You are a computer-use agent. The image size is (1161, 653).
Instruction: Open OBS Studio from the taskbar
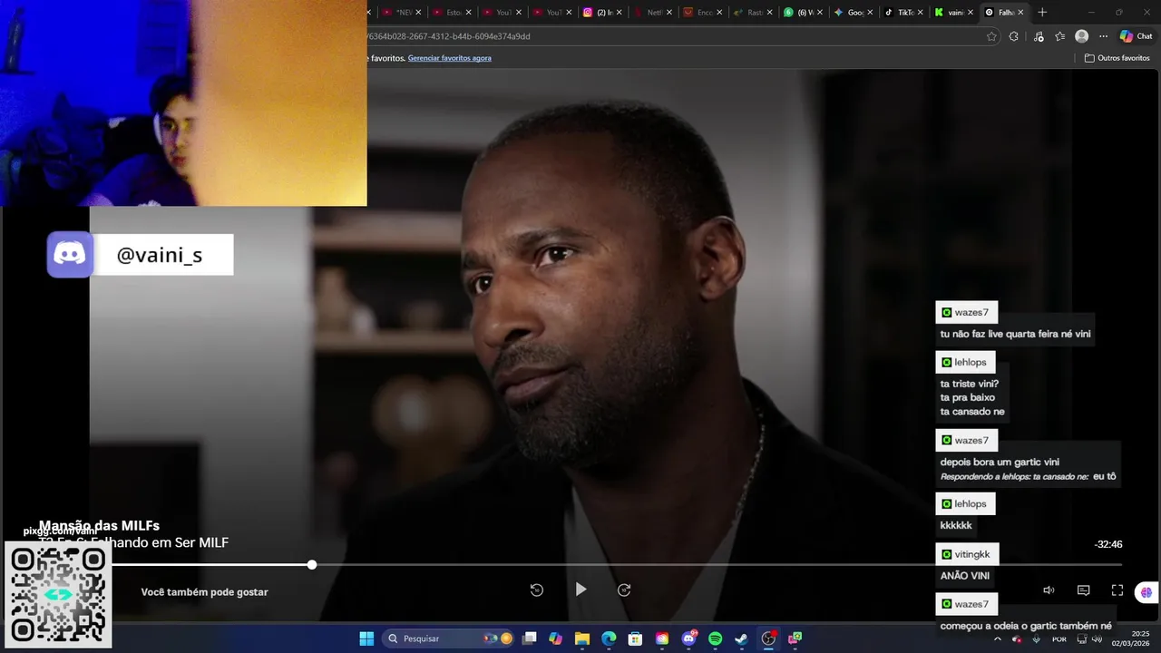(768, 638)
